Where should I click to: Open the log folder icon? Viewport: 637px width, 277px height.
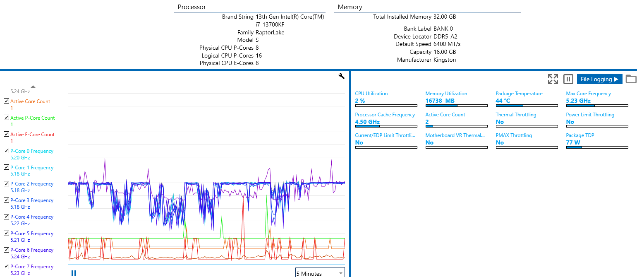point(631,79)
